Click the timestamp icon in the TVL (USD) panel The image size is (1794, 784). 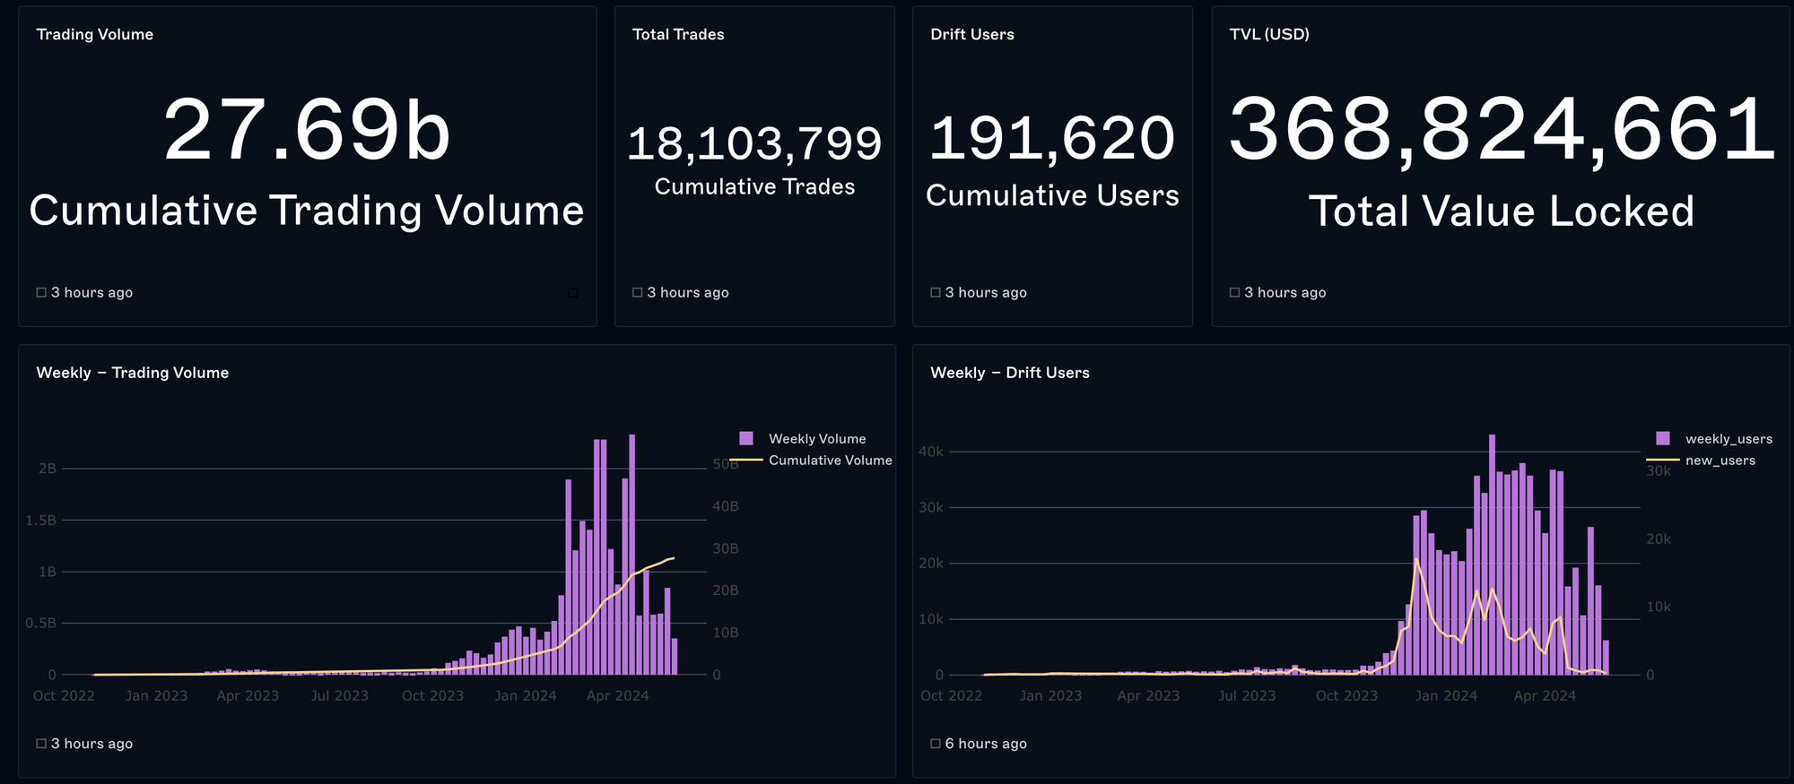click(1234, 293)
